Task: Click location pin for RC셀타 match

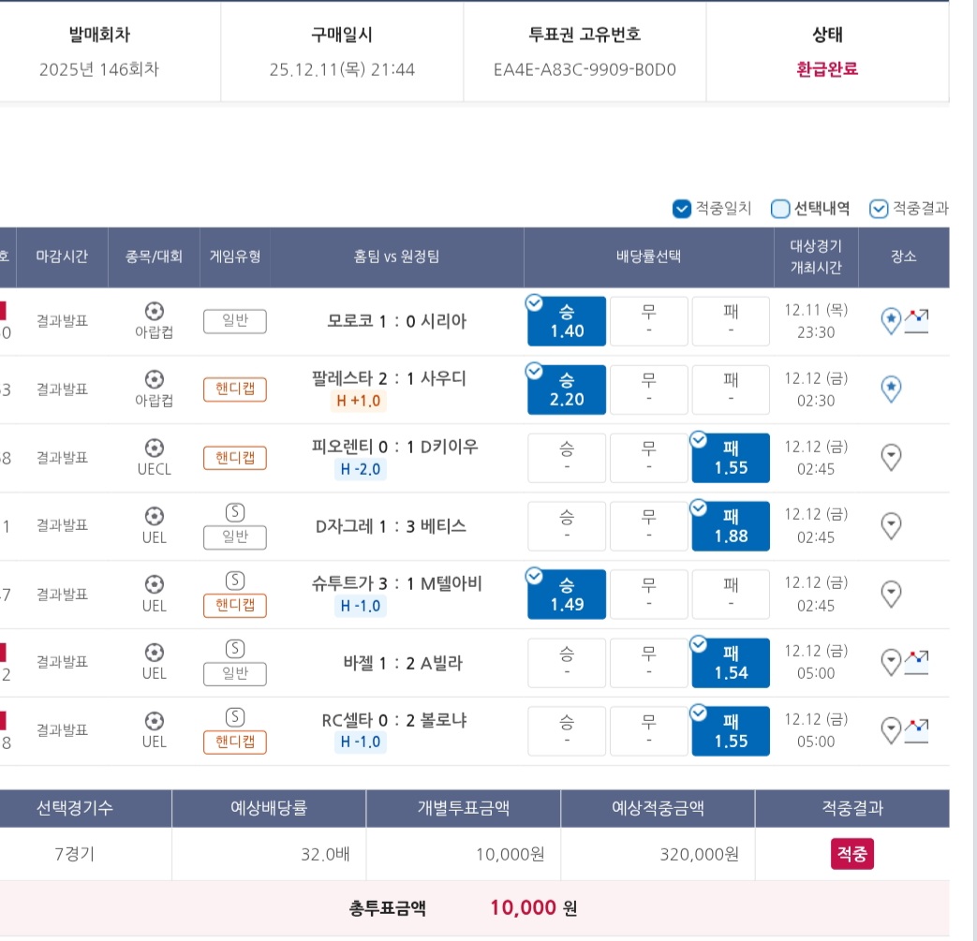Action: point(892,729)
